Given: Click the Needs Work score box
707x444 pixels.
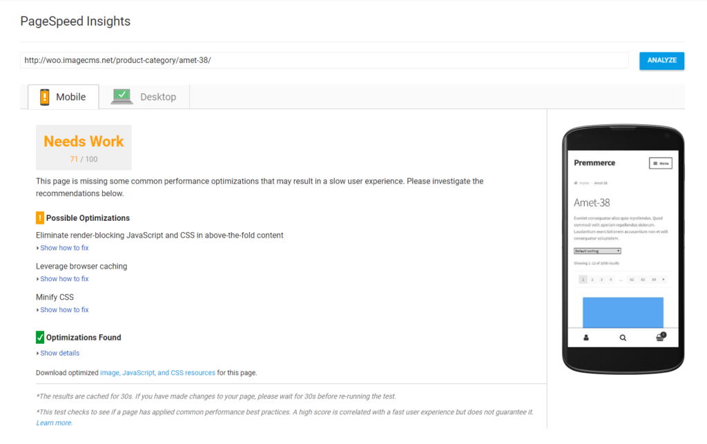Looking at the screenshot, I should [84, 147].
